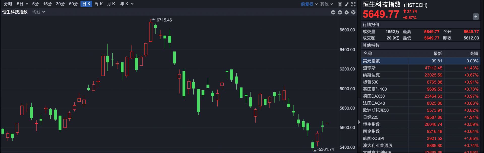The image size is (484, 153).
Task: Enter fullscreen chart mode
Action: [x=353, y=4]
